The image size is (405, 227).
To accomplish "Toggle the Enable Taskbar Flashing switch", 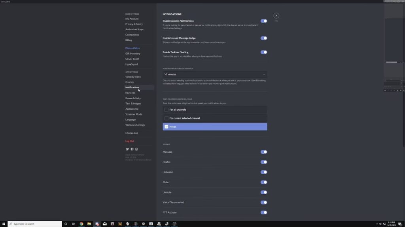I will click(x=264, y=52).
